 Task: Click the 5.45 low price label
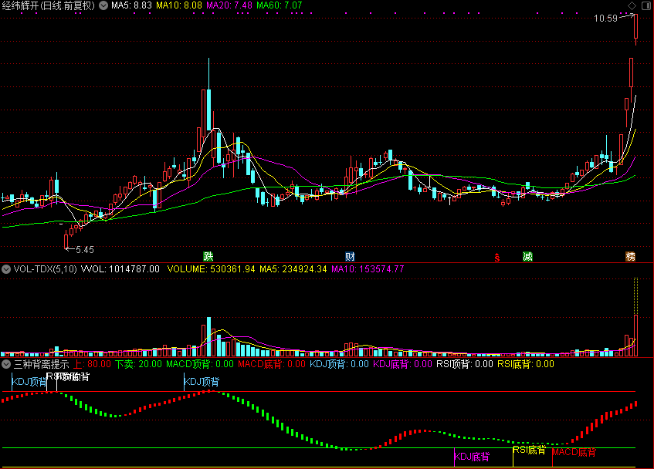[x=85, y=249]
